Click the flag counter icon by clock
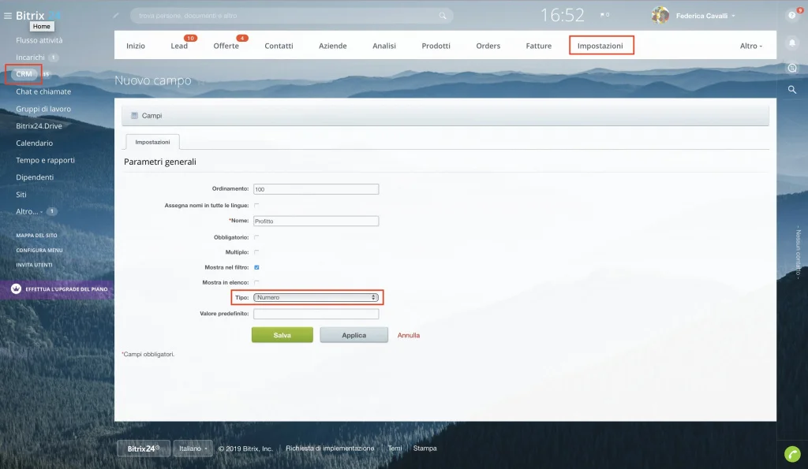This screenshot has width=808, height=469. (x=605, y=15)
